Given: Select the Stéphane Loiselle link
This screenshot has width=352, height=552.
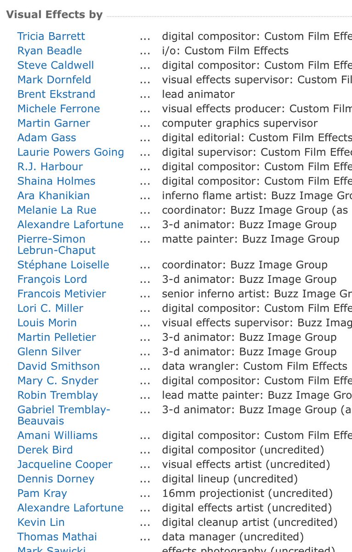Looking at the screenshot, I should [63, 265].
